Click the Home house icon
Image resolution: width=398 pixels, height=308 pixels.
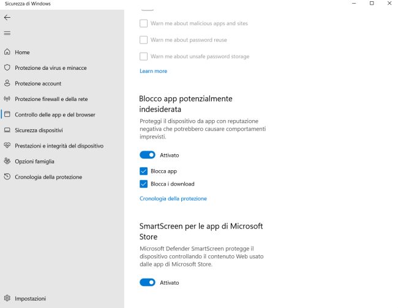pos(7,52)
